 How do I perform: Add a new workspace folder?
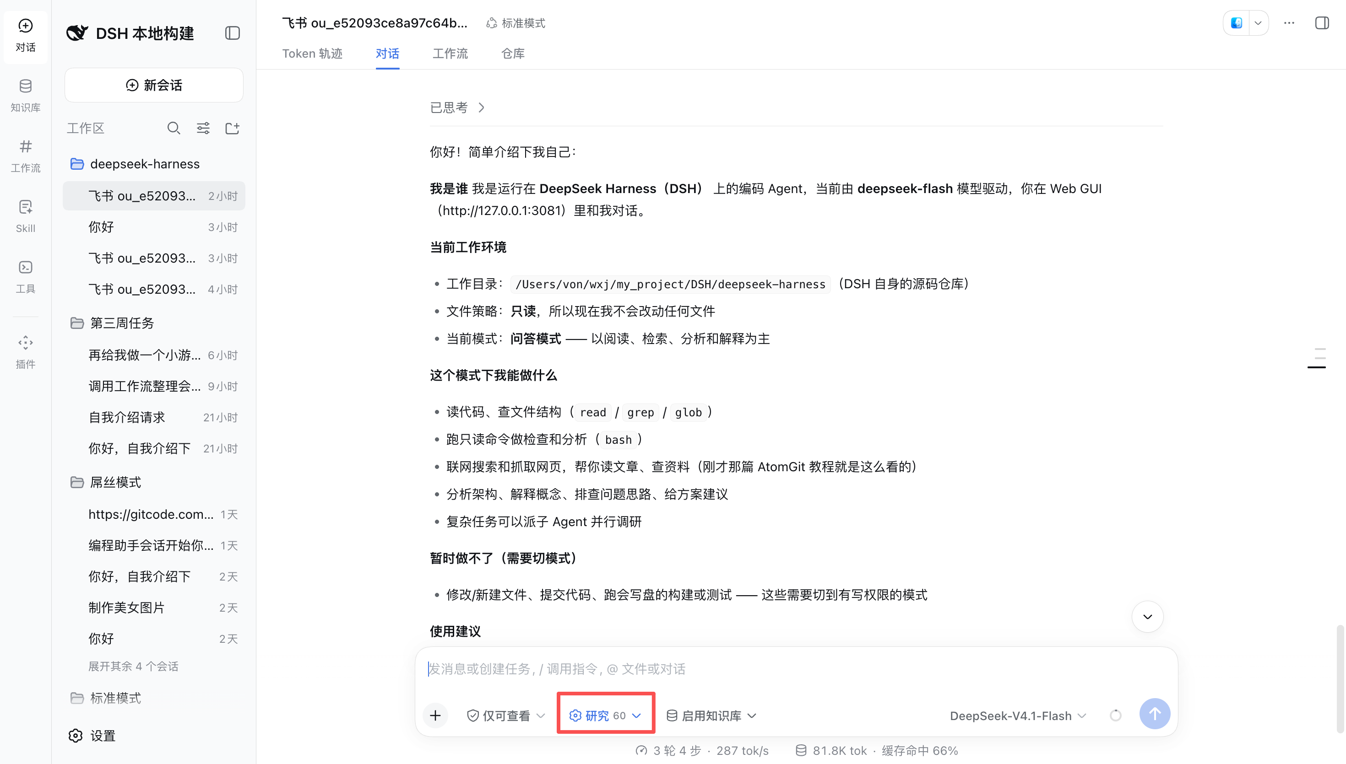pos(233,128)
